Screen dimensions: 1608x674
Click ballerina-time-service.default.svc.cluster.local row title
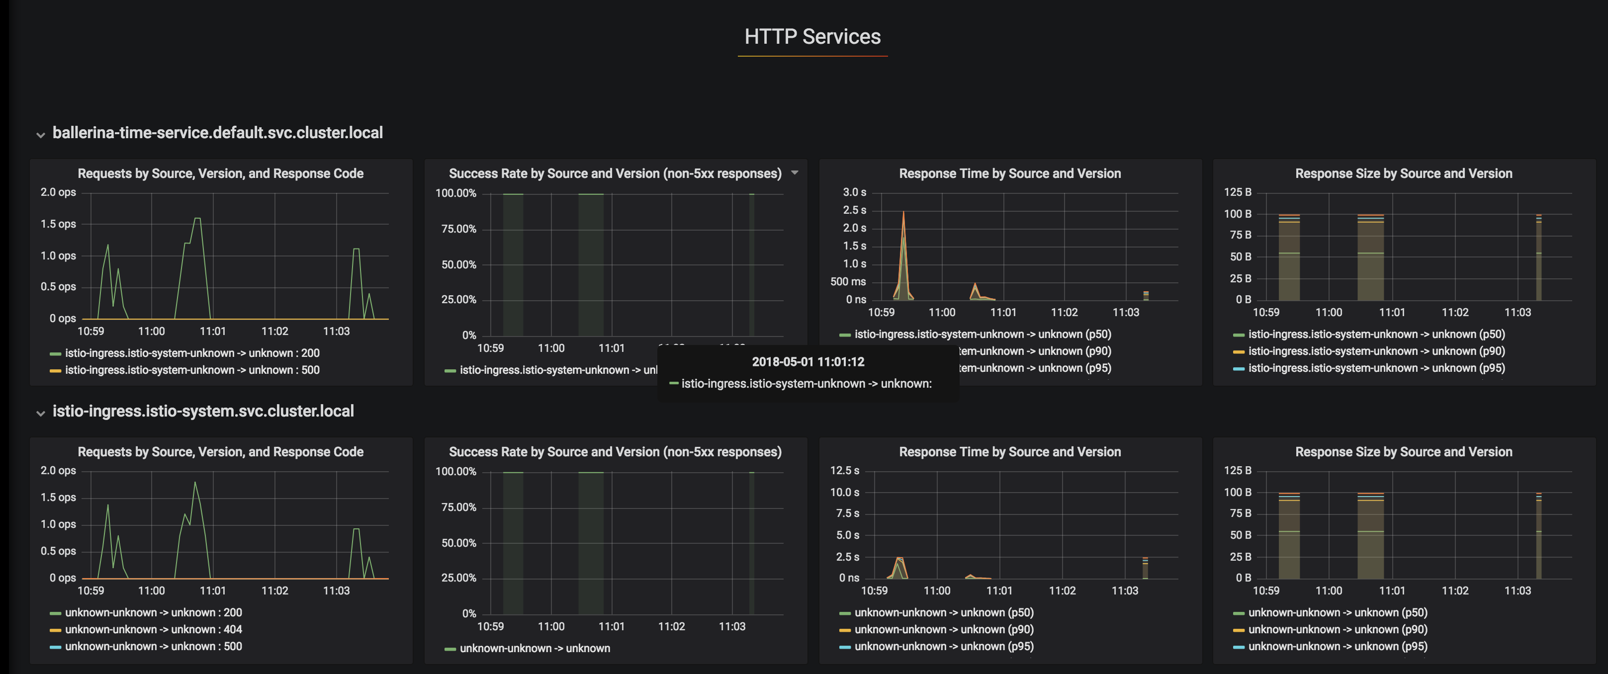tap(217, 133)
